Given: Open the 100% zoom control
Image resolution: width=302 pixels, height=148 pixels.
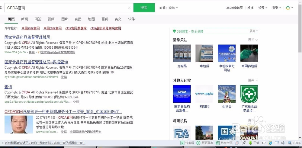Looking at the screenshot, I should tap(294, 143).
